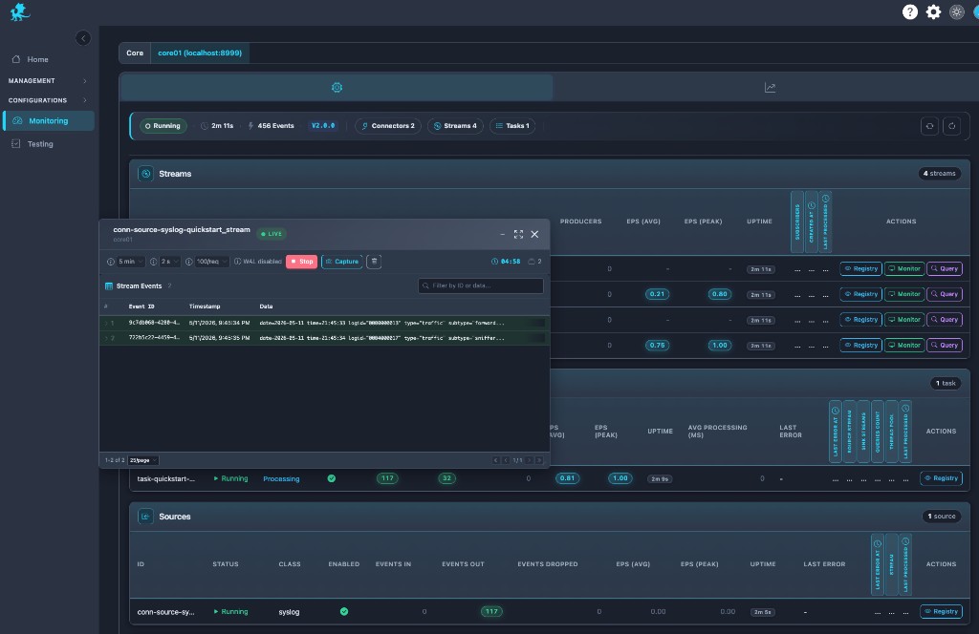Switch to the chart metrics tab
The width and height of the screenshot is (979, 634).
(770, 87)
